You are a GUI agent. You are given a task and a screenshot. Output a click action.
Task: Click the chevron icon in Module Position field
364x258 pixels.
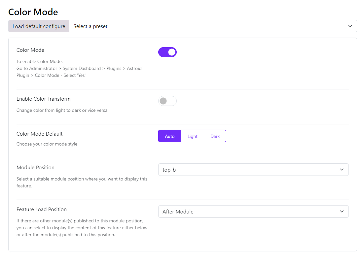[x=342, y=170]
